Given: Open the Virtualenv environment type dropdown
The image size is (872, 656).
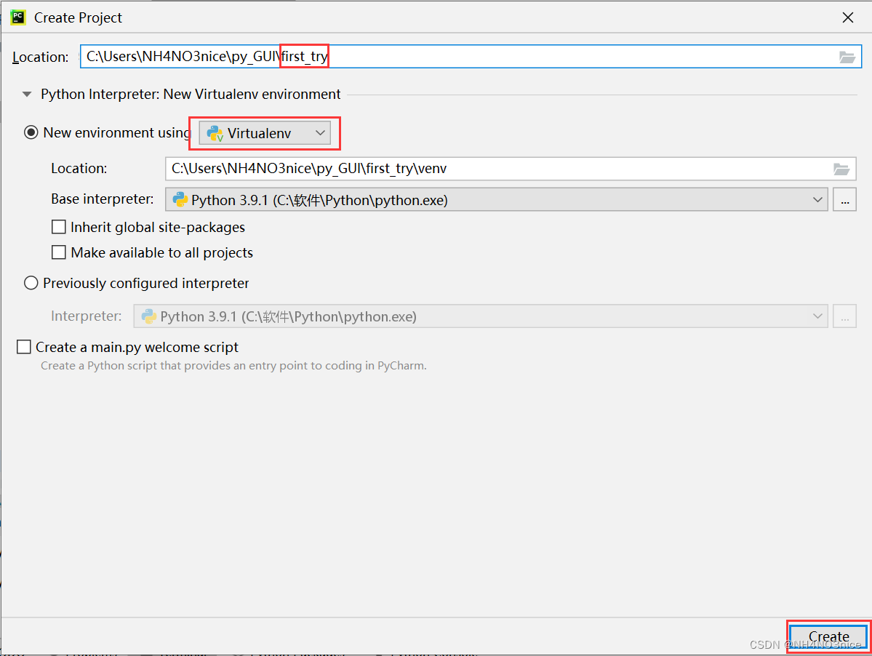Looking at the screenshot, I should click(x=265, y=133).
